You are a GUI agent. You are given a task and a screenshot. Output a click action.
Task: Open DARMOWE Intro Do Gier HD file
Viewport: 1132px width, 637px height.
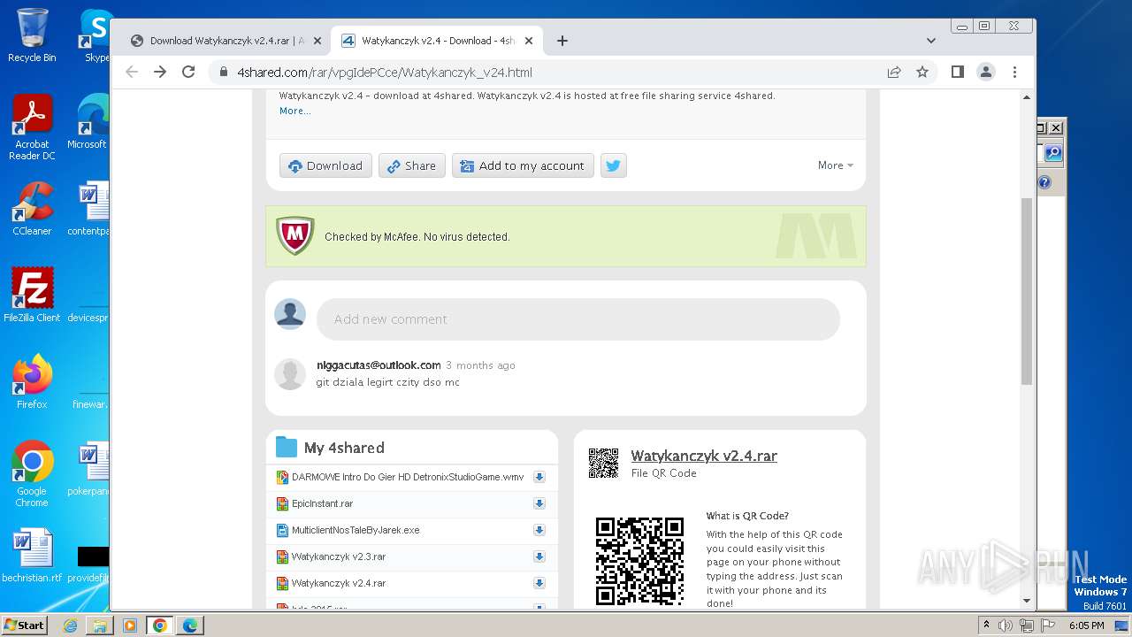(x=408, y=477)
